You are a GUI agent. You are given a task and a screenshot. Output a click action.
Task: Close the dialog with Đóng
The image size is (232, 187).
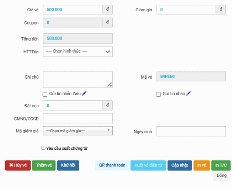[221, 176]
